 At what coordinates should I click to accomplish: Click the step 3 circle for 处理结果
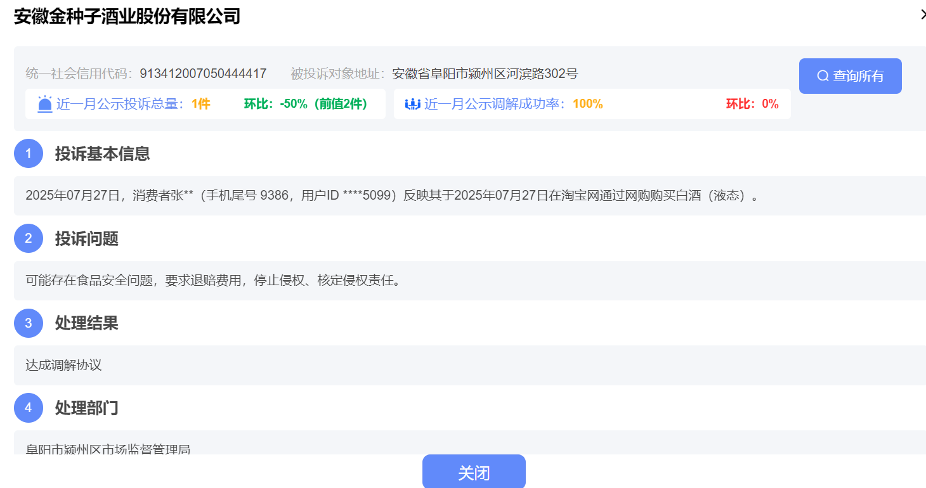pyautogui.click(x=29, y=323)
